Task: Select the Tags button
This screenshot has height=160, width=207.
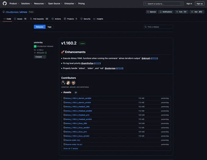Action: click(49, 27)
